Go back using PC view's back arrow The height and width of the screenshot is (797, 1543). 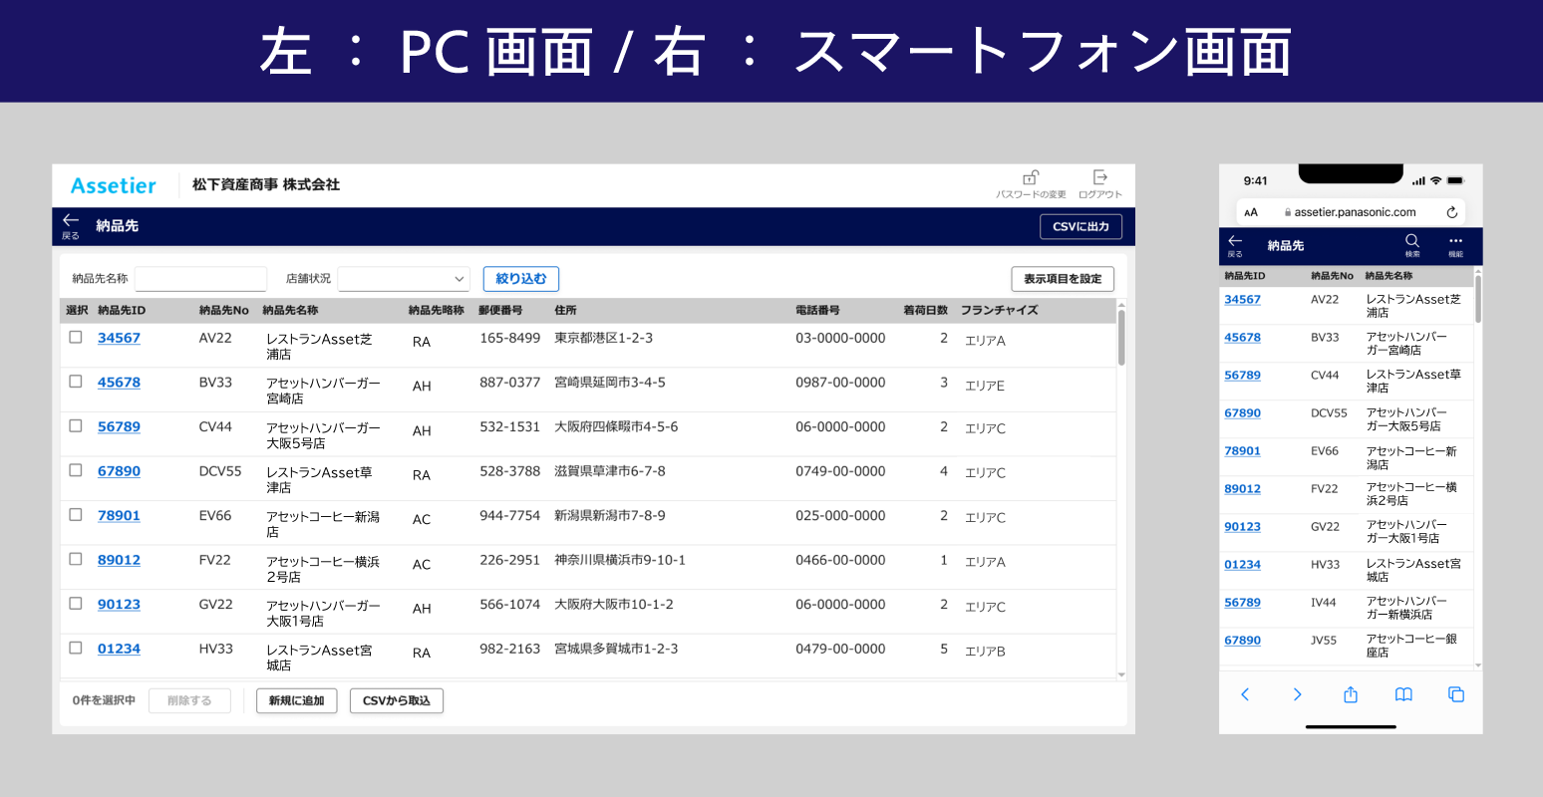pos(71,221)
